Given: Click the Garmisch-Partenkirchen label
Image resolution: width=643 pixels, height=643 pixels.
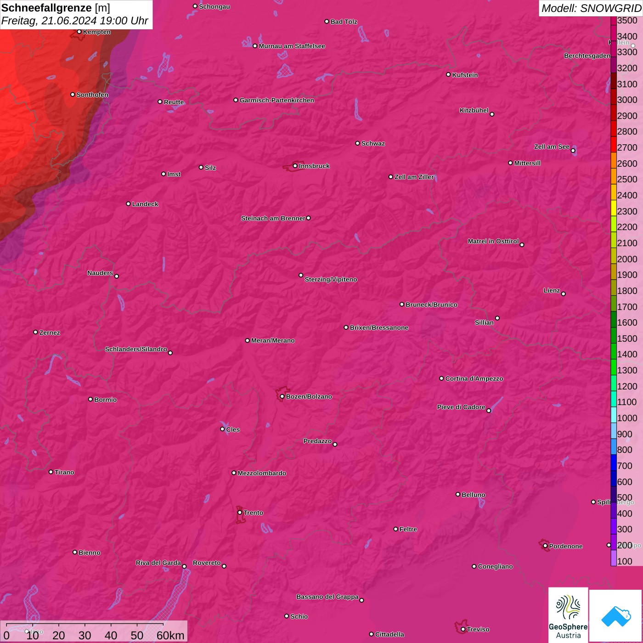Looking at the screenshot, I should point(277,100).
